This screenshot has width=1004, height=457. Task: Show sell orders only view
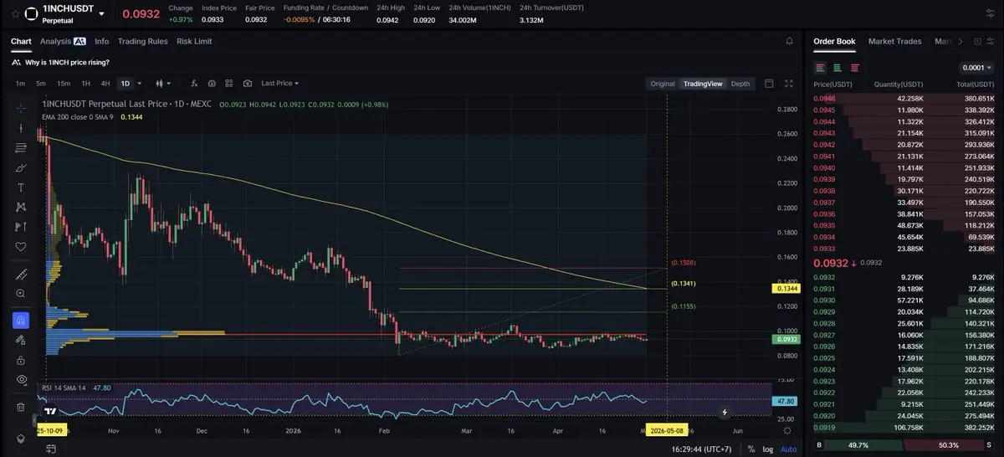pos(855,68)
